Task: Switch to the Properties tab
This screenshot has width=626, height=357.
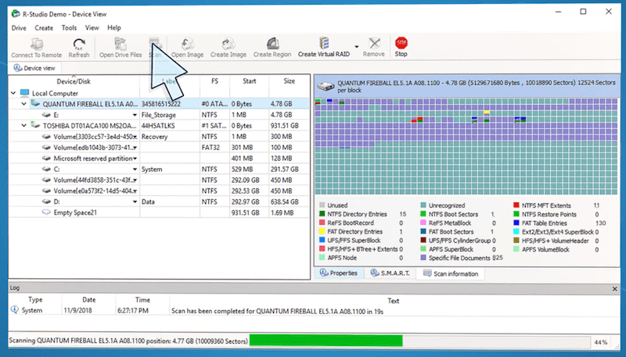Action: point(339,273)
